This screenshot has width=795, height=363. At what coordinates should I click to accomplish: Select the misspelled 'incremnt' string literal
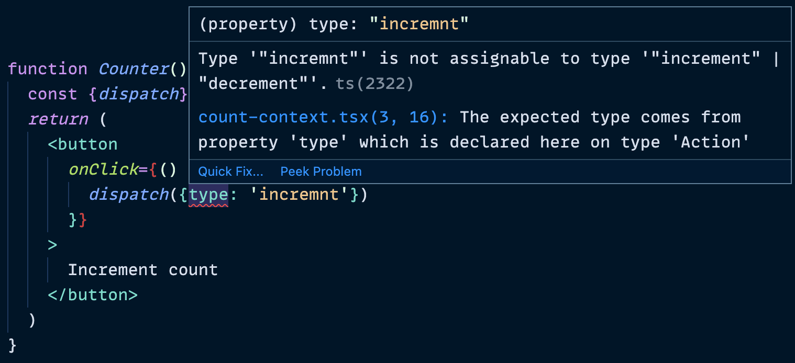pyautogui.click(x=299, y=194)
